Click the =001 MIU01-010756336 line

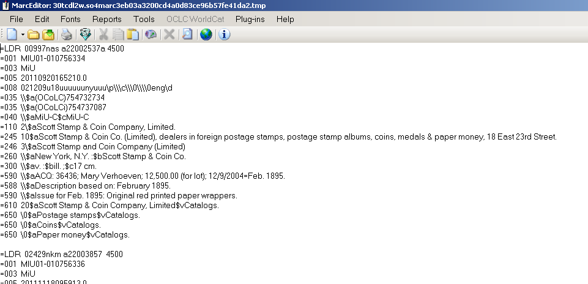[x=43, y=264]
